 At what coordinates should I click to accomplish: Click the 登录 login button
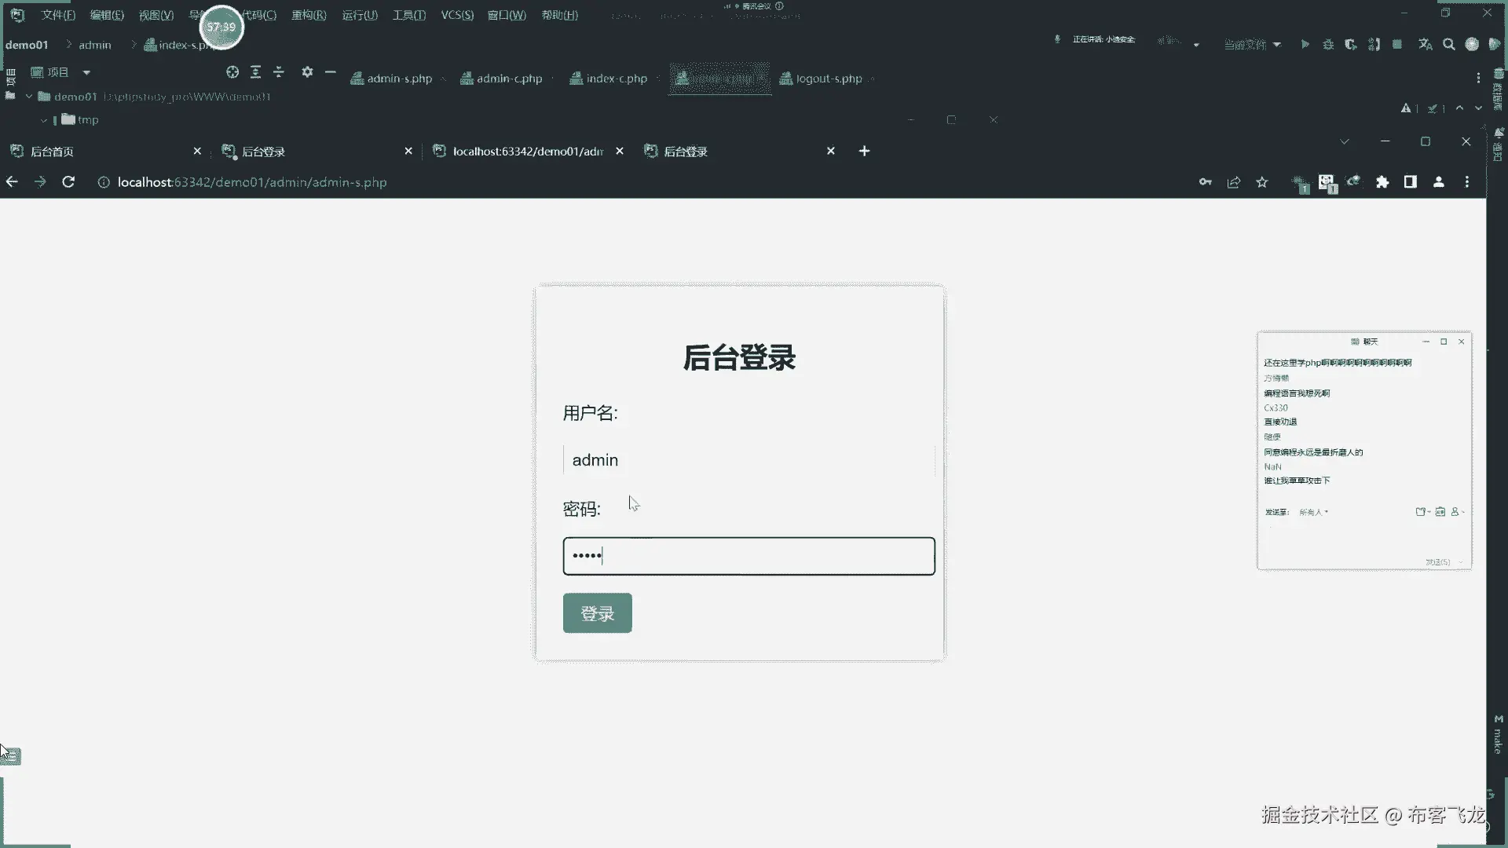pos(597,613)
